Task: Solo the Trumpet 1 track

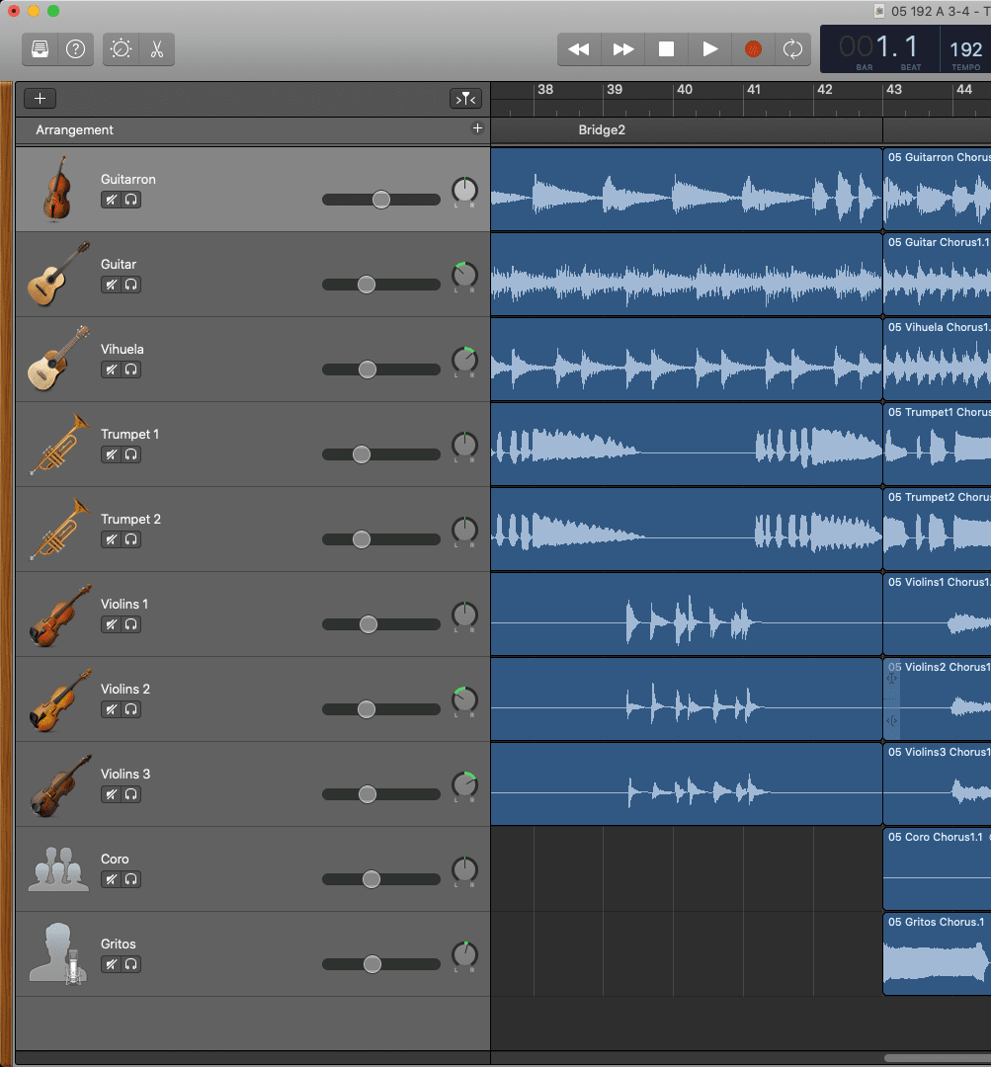Action: [131, 454]
